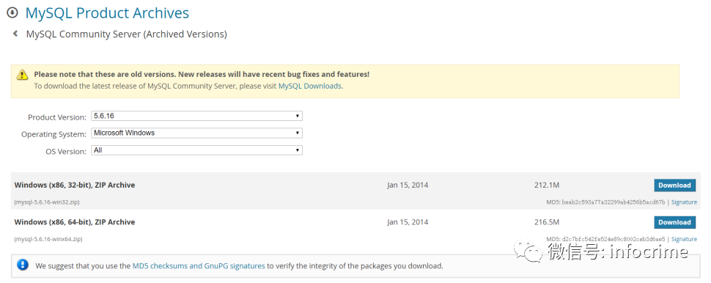Click the blue info exclamation icon
Viewport: 711px width, 283px height.
tap(23, 265)
